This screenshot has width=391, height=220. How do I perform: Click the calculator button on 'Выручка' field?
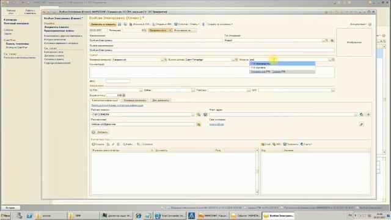pos(124,95)
